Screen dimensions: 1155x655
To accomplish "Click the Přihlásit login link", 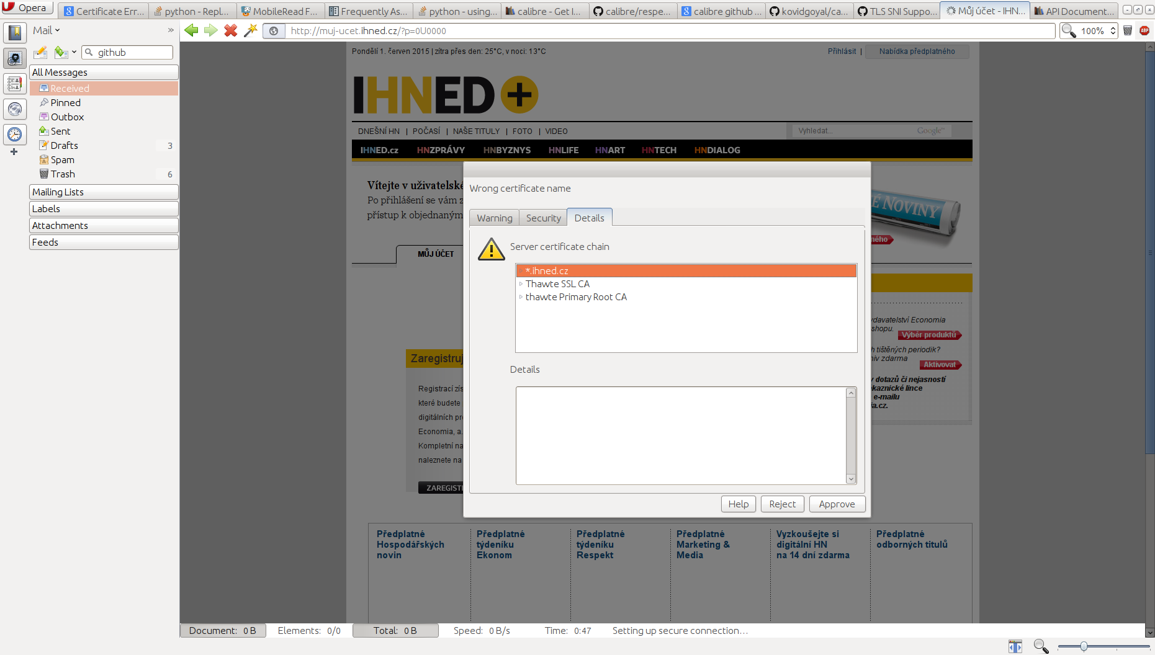I will click(x=842, y=51).
